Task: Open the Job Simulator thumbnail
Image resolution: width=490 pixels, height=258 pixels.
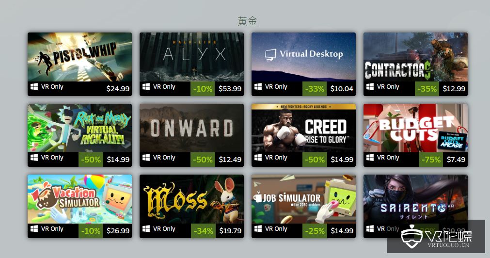Action: pos(303,199)
